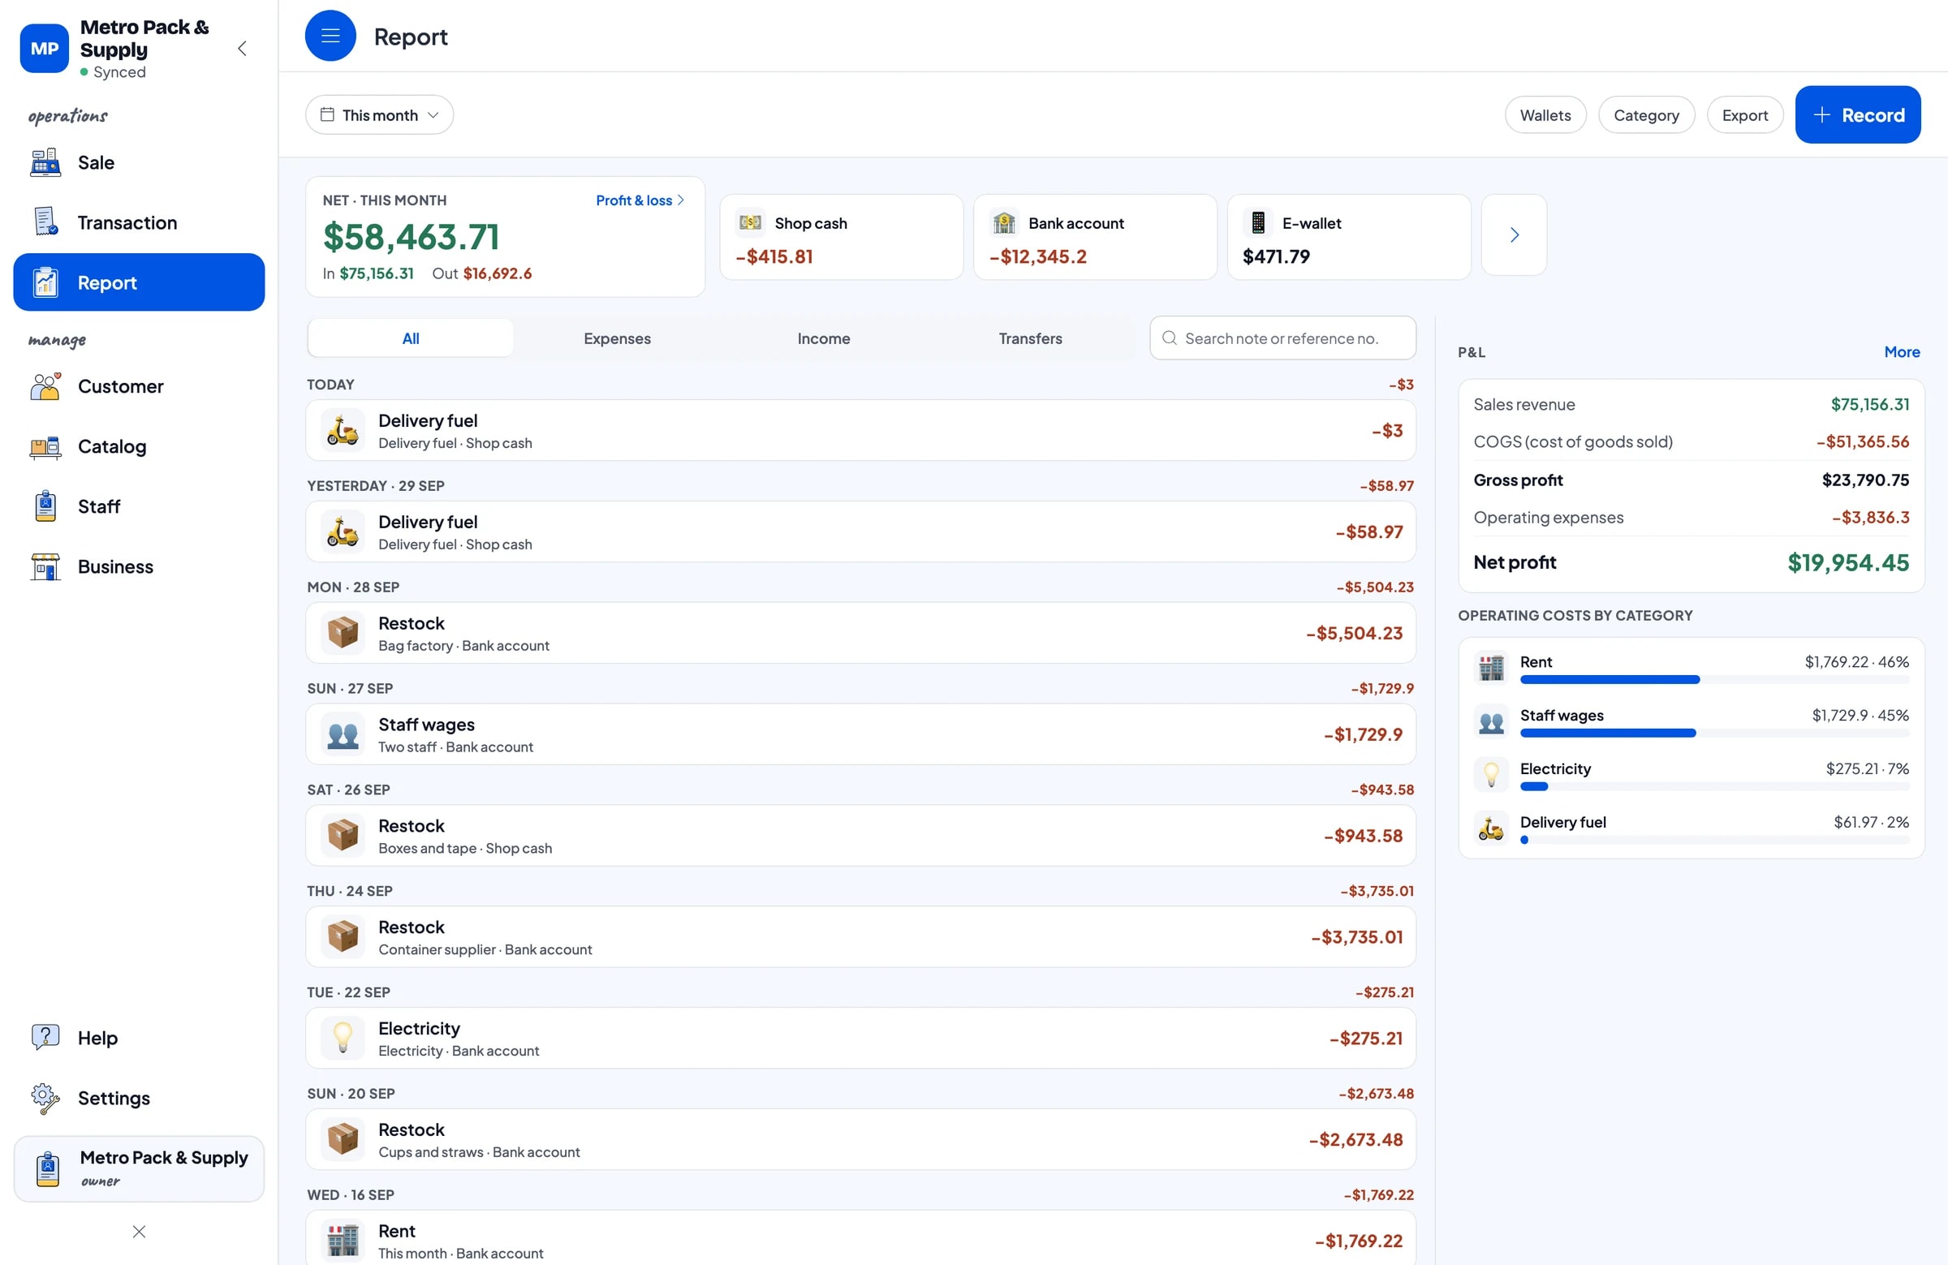The width and height of the screenshot is (1948, 1265).
Task: Open the Container supplier Restock transaction
Action: coord(860,937)
